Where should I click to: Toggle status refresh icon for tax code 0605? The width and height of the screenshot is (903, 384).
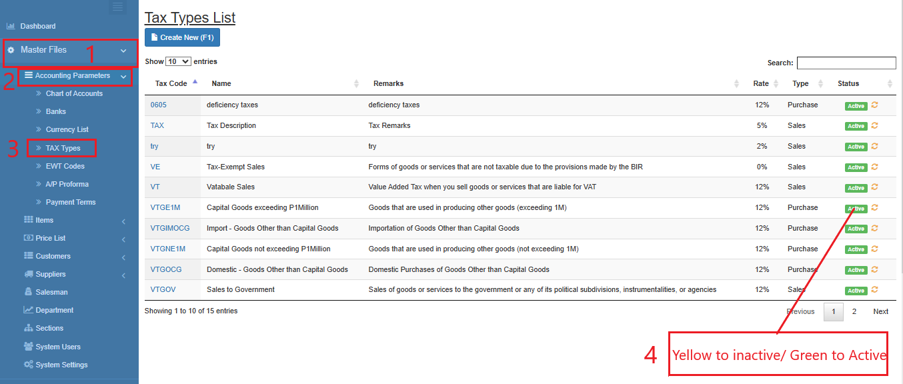[874, 105]
